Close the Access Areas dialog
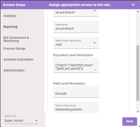 pos(133,5)
